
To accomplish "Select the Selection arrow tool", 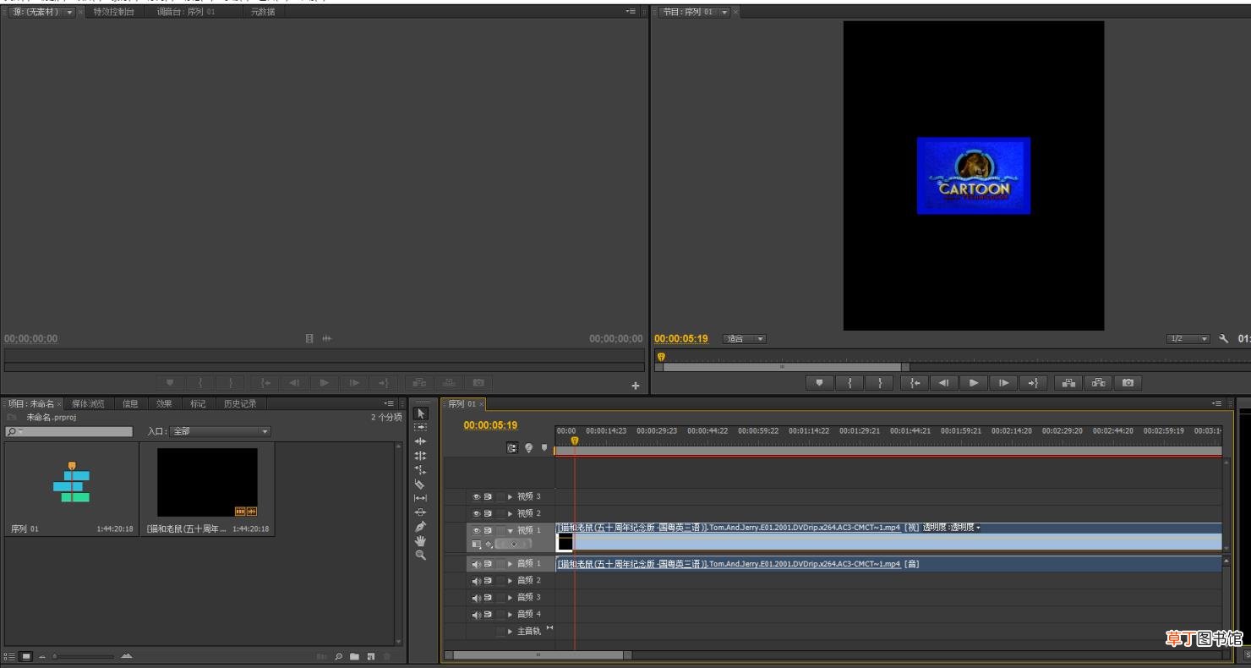I will (421, 413).
